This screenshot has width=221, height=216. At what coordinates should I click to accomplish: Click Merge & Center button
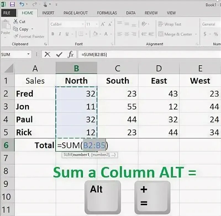click(x=175, y=34)
